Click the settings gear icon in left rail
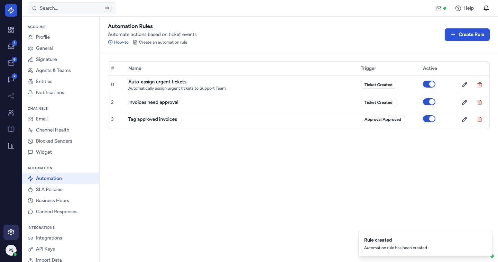This screenshot has width=498, height=262. (11, 232)
